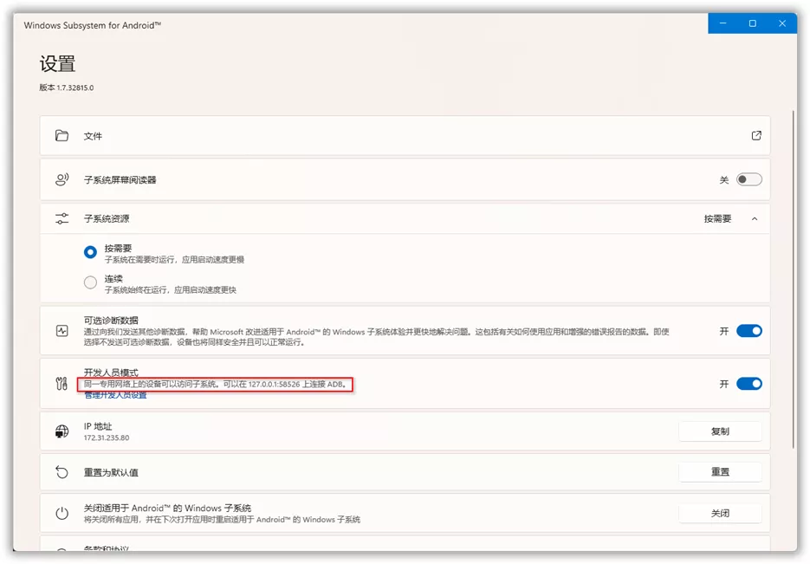The width and height of the screenshot is (810, 564).
Task: Open 文件 via the external link icon
Action: (755, 135)
